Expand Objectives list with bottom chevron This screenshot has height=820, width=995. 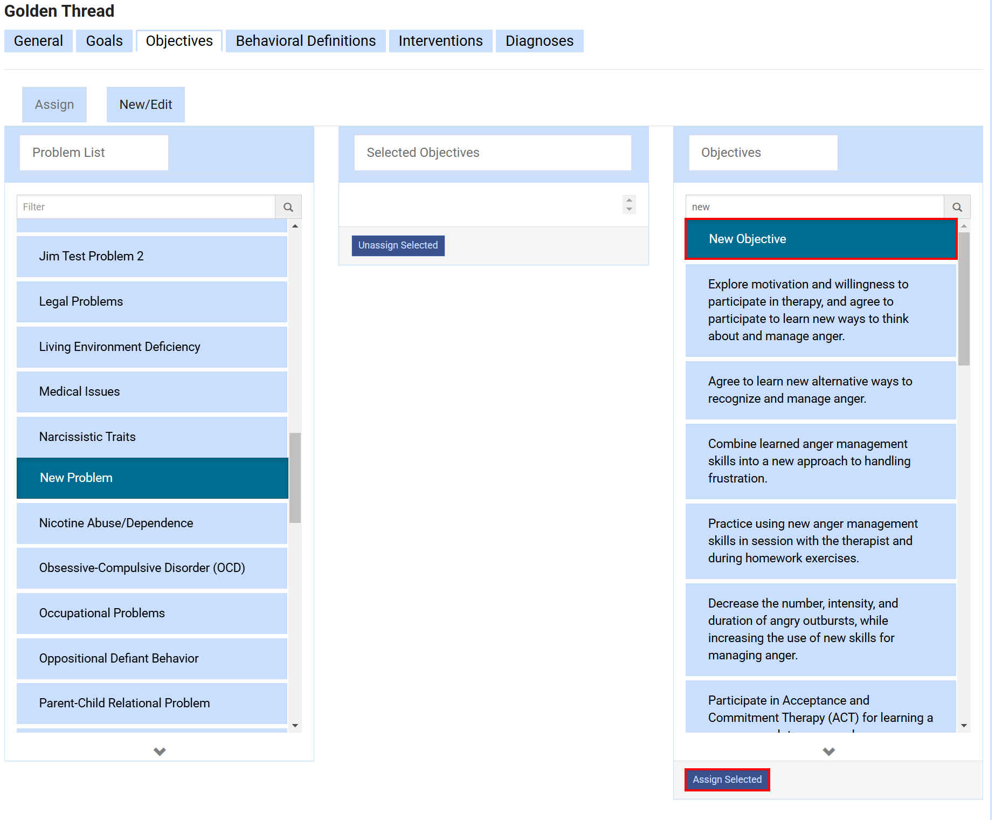coord(828,751)
